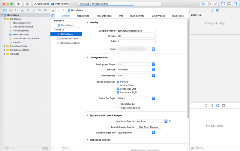Viewport: 240px width, 151px height.
Task: Toggle the debug area
Action: pyautogui.click(x=229, y=4)
